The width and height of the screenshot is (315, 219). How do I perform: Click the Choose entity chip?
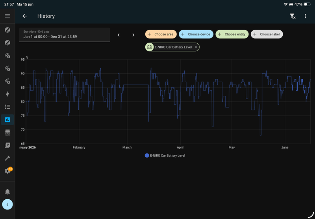232,34
